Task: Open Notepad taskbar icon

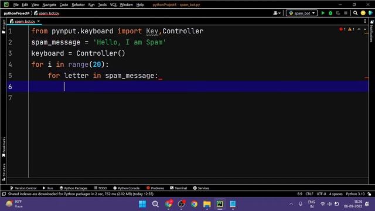Action: pyautogui.click(x=233, y=204)
